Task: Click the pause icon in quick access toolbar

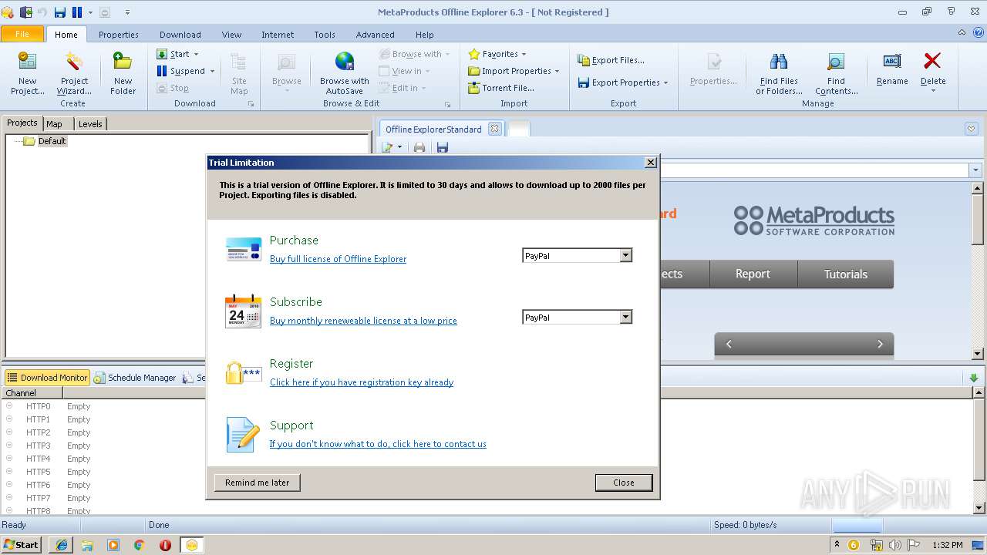Action: pyautogui.click(x=76, y=12)
